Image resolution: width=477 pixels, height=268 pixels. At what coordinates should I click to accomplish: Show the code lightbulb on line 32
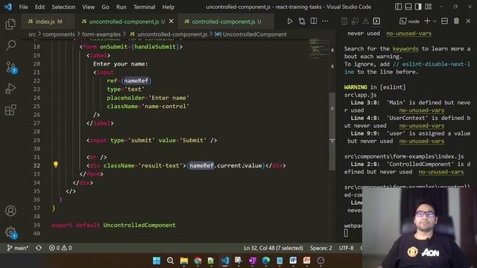click(55, 165)
